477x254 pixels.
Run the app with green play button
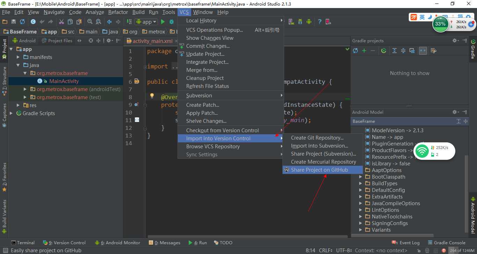point(162,22)
